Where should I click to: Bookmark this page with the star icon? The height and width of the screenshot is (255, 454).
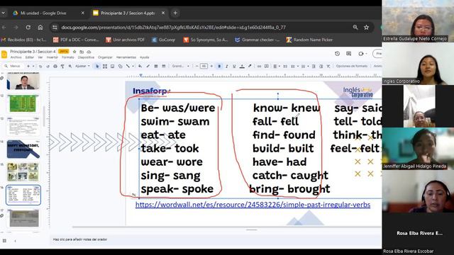pyautogui.click(x=366, y=27)
